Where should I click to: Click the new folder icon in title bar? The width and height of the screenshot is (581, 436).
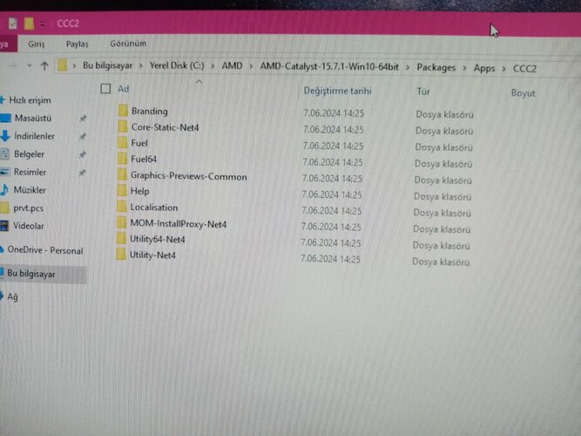[30, 24]
